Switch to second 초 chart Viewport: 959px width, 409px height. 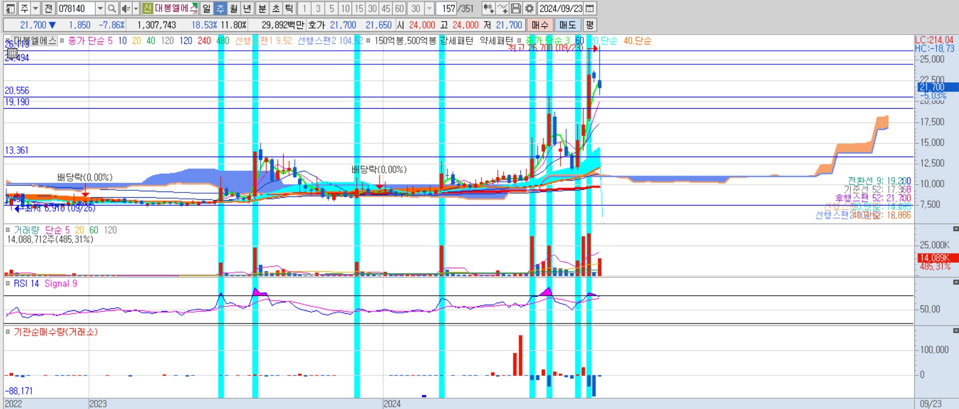276,9
